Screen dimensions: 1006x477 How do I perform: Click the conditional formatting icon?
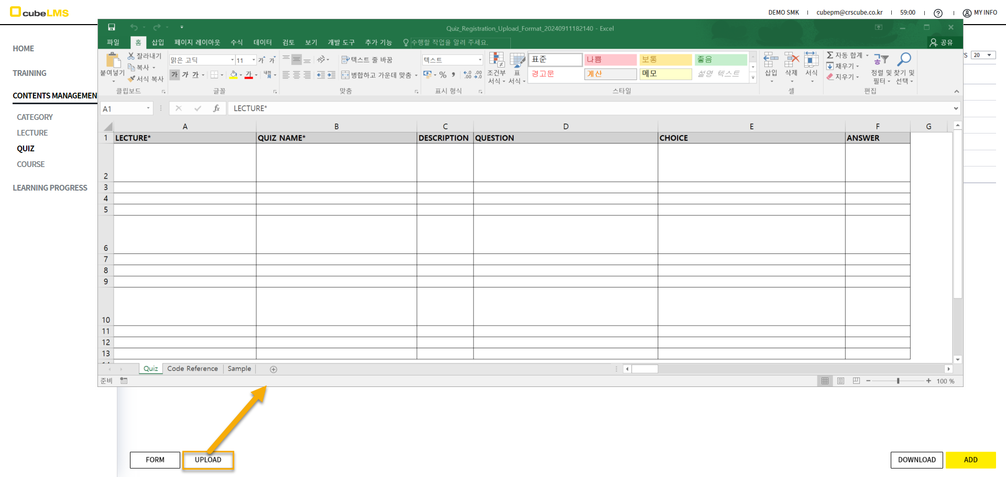[496, 61]
